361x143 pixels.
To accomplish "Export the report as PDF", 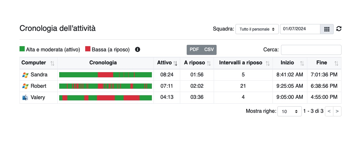I will pos(194,50).
